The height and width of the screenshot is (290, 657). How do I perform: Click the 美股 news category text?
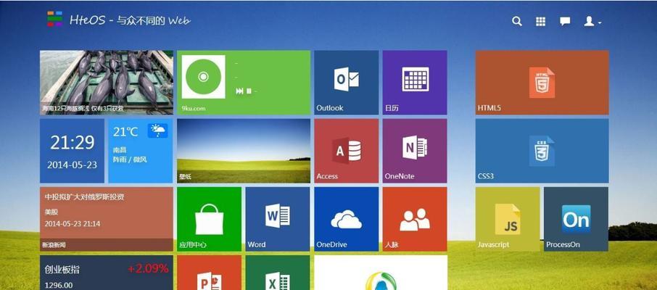pyautogui.click(x=50, y=212)
